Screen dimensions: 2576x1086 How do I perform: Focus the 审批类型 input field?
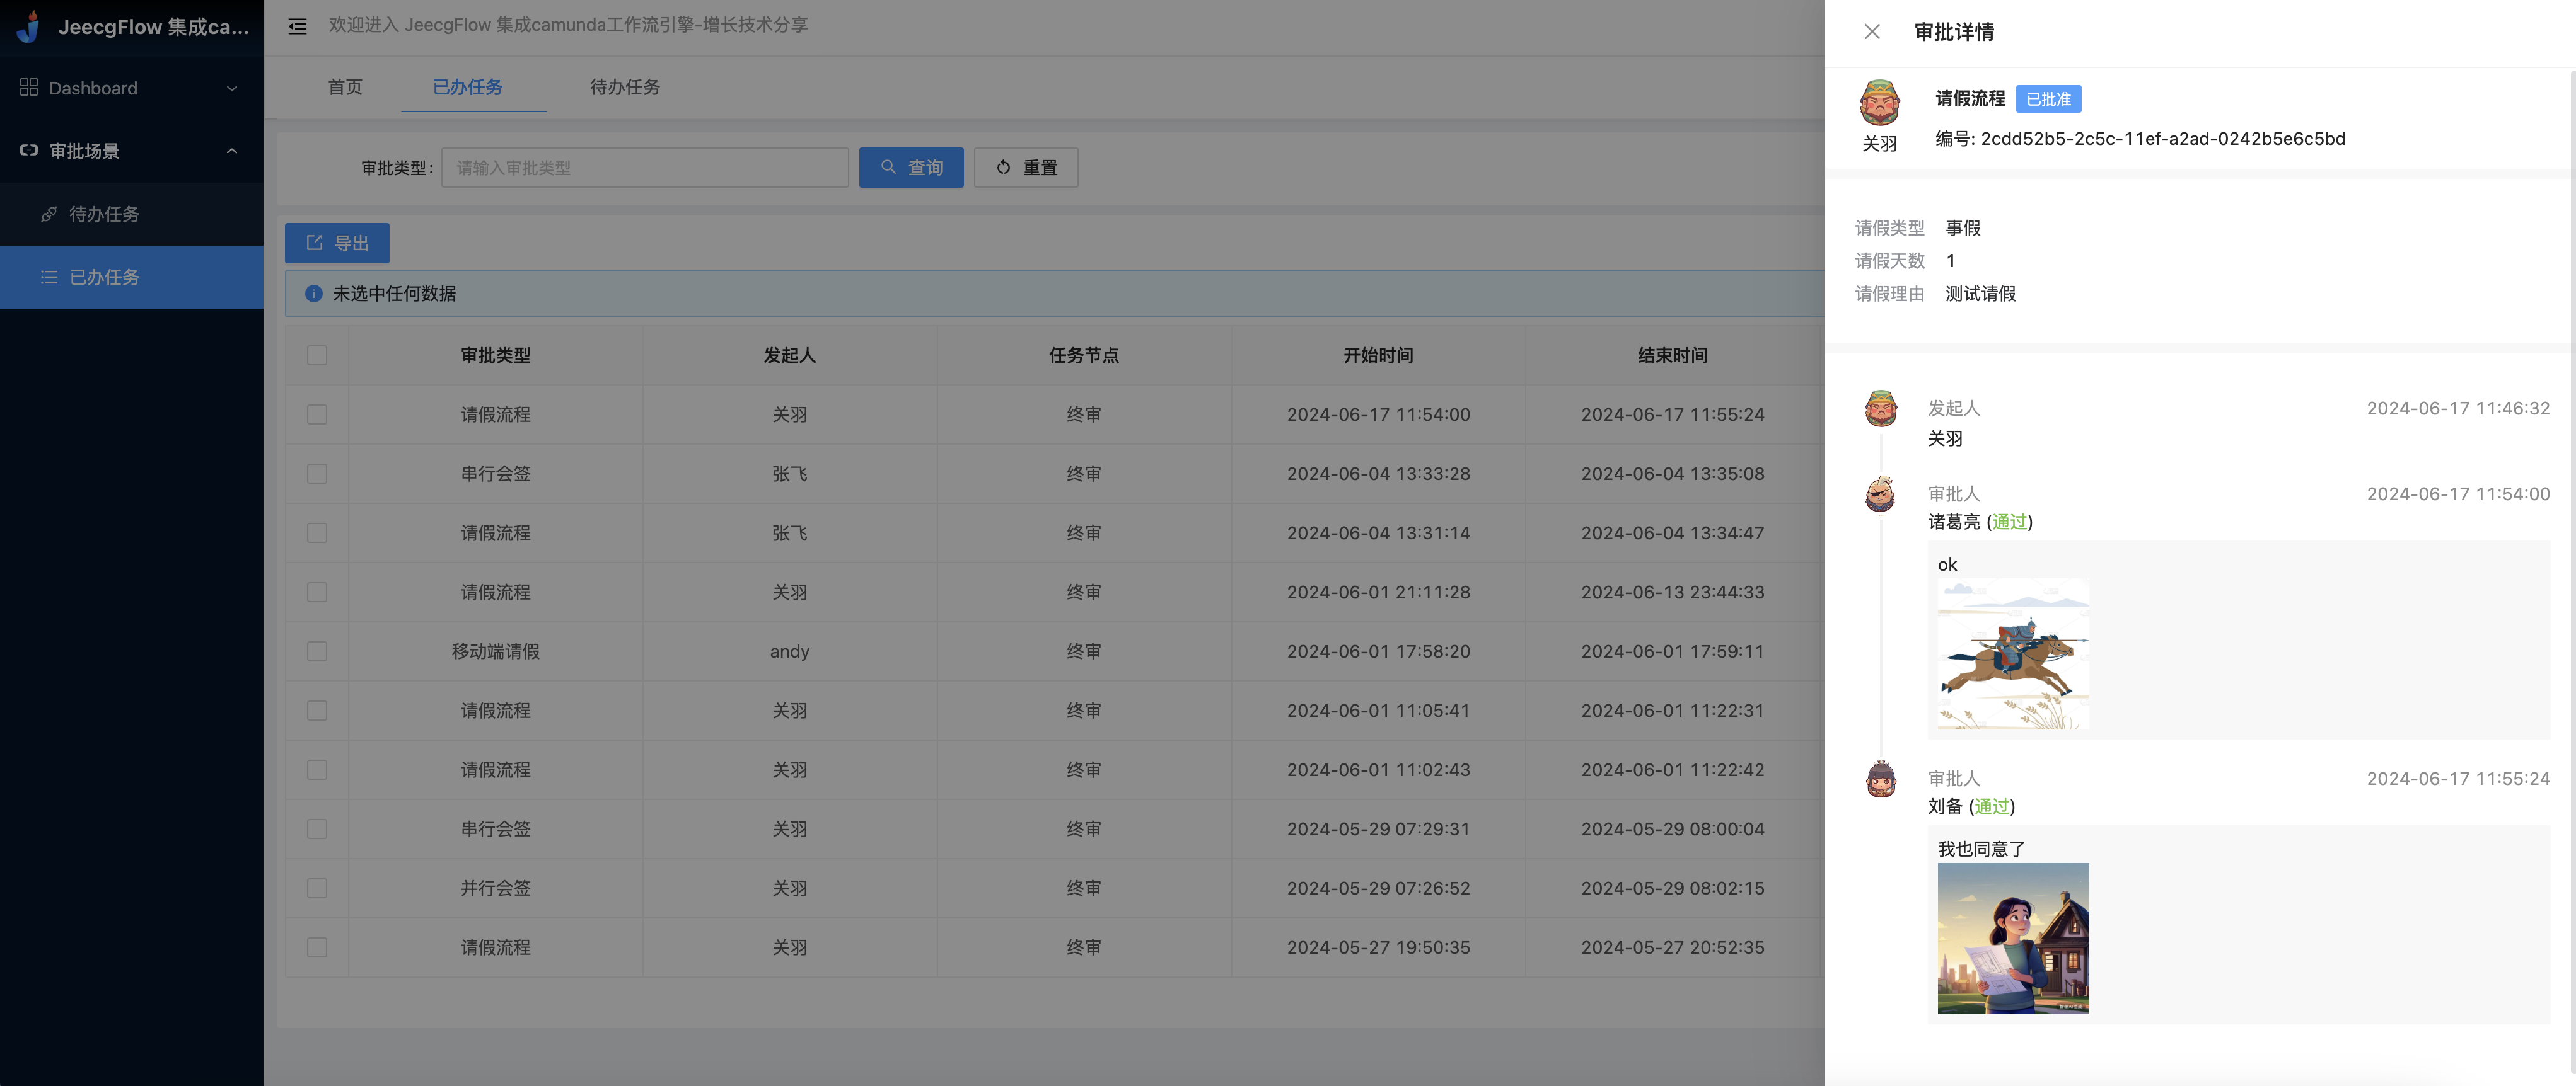[644, 168]
